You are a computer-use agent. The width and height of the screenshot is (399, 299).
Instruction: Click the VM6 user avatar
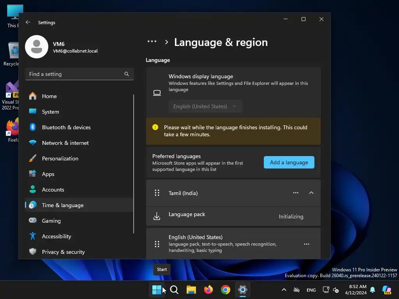coord(37,47)
